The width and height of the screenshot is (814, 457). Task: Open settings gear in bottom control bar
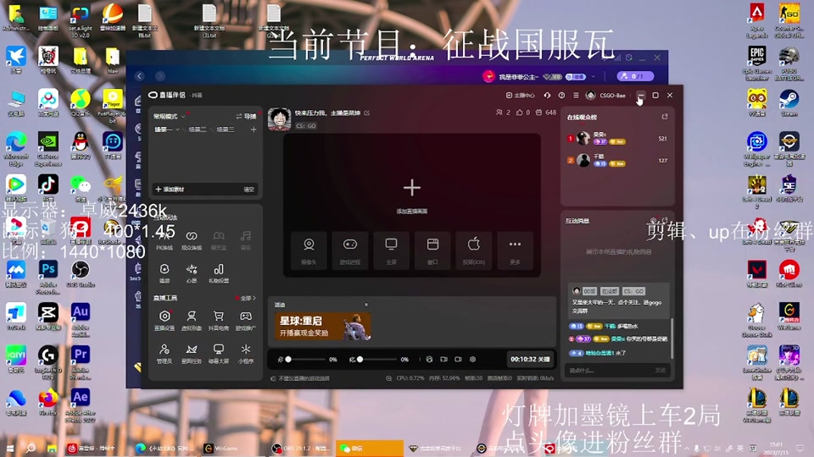(x=472, y=359)
